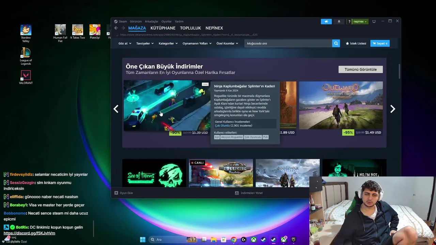The height and width of the screenshot is (245, 436).
Task: Click the Çok Oyunculu tag
Action: tap(253, 137)
